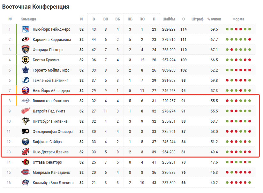
Task: Sort by the % очков column header
Action: tap(214, 19)
